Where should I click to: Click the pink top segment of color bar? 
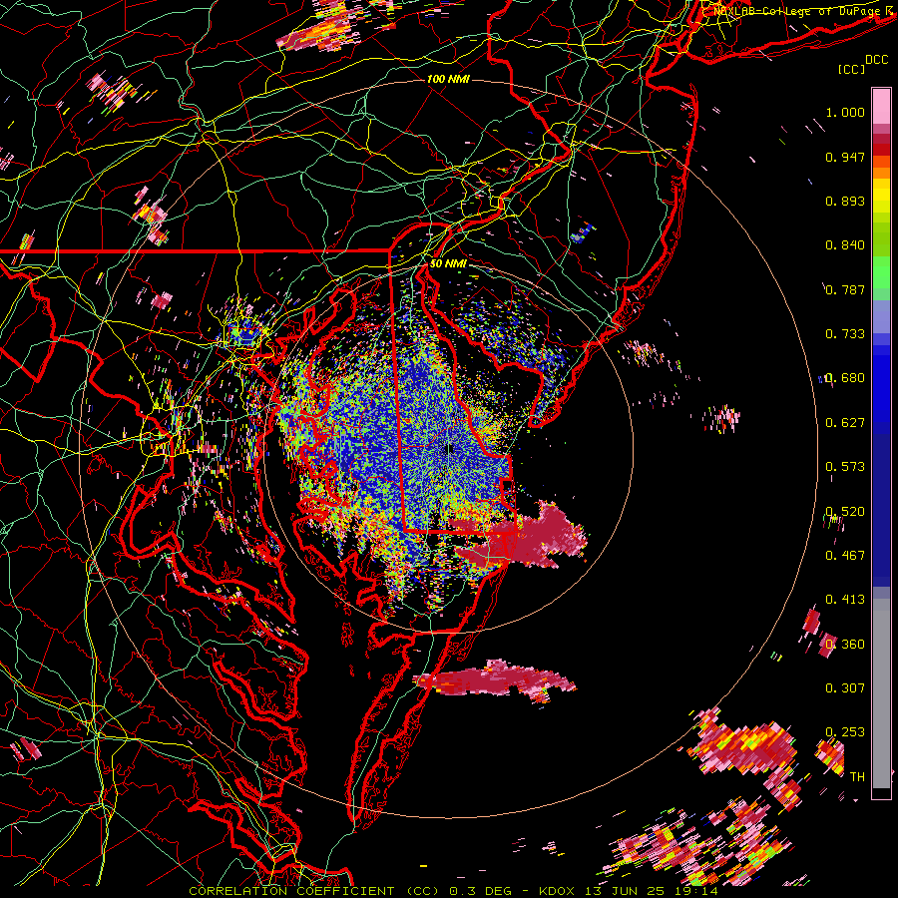click(881, 106)
